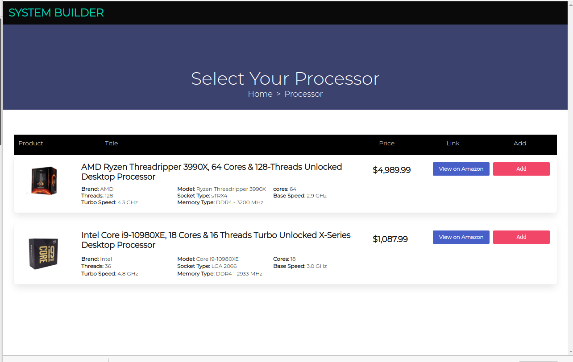Image resolution: width=573 pixels, height=362 pixels.
Task: Click Cores 18 spec
Action: 285,259
